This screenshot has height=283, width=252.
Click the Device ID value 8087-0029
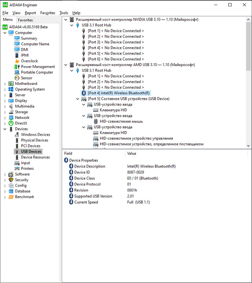135,172
